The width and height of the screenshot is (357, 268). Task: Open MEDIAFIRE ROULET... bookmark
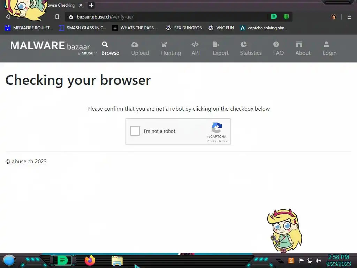click(29, 28)
